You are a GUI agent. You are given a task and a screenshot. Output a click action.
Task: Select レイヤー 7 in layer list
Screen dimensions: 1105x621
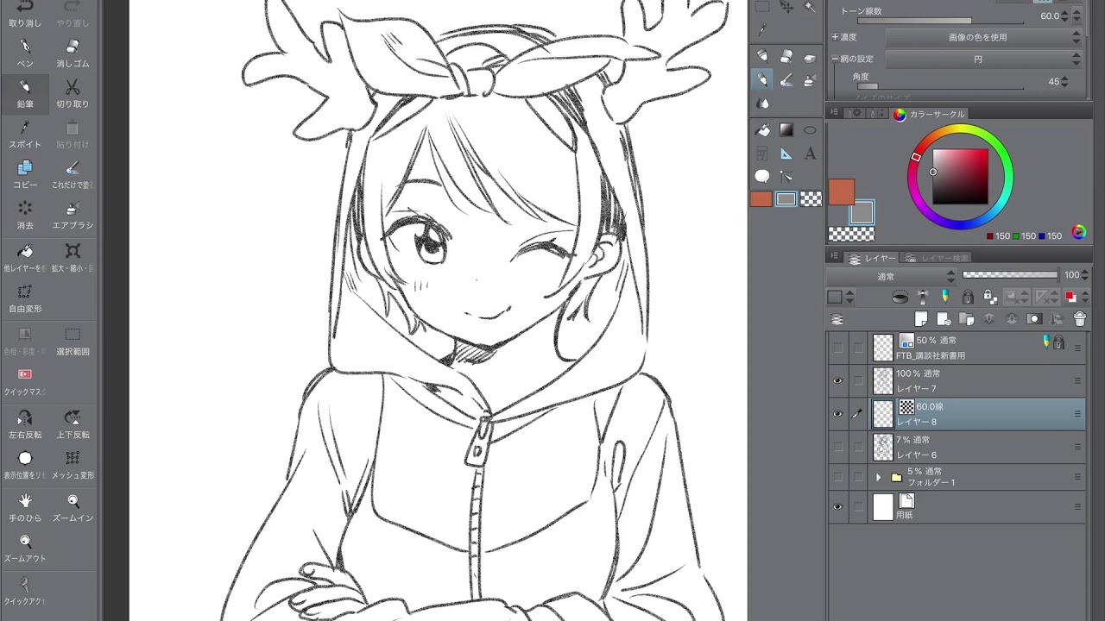[977, 380]
